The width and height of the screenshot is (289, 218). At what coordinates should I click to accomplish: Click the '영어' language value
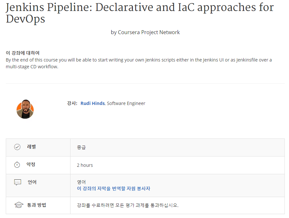(81, 182)
